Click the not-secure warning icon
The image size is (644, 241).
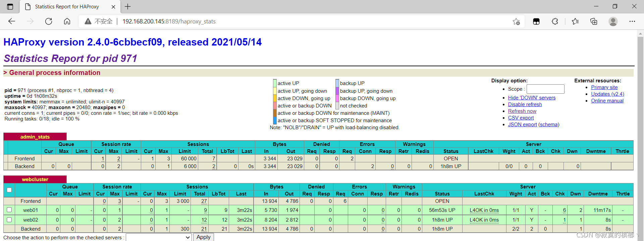pyautogui.click(x=88, y=21)
